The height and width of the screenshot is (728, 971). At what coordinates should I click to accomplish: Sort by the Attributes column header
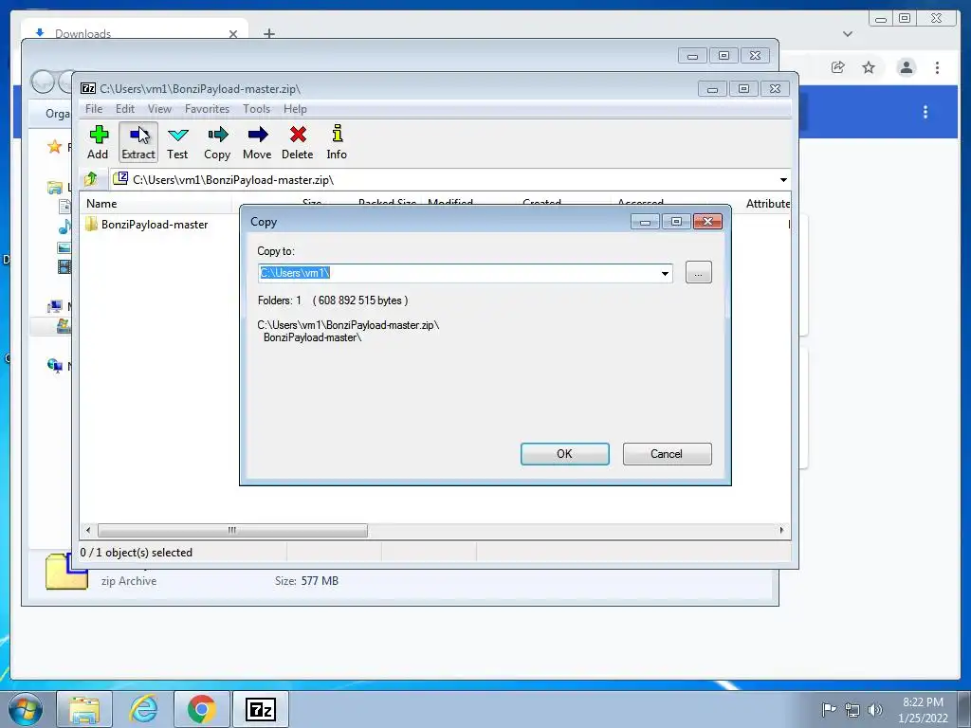click(x=766, y=204)
